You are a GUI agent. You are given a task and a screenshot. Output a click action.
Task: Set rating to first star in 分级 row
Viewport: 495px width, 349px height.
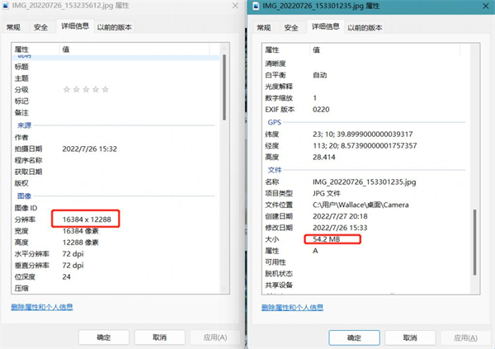point(67,89)
